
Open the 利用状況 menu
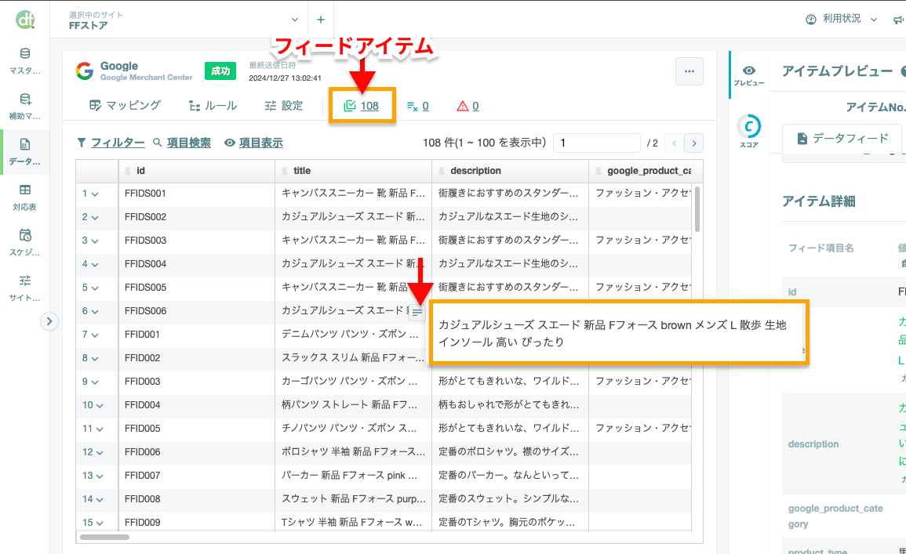click(841, 19)
